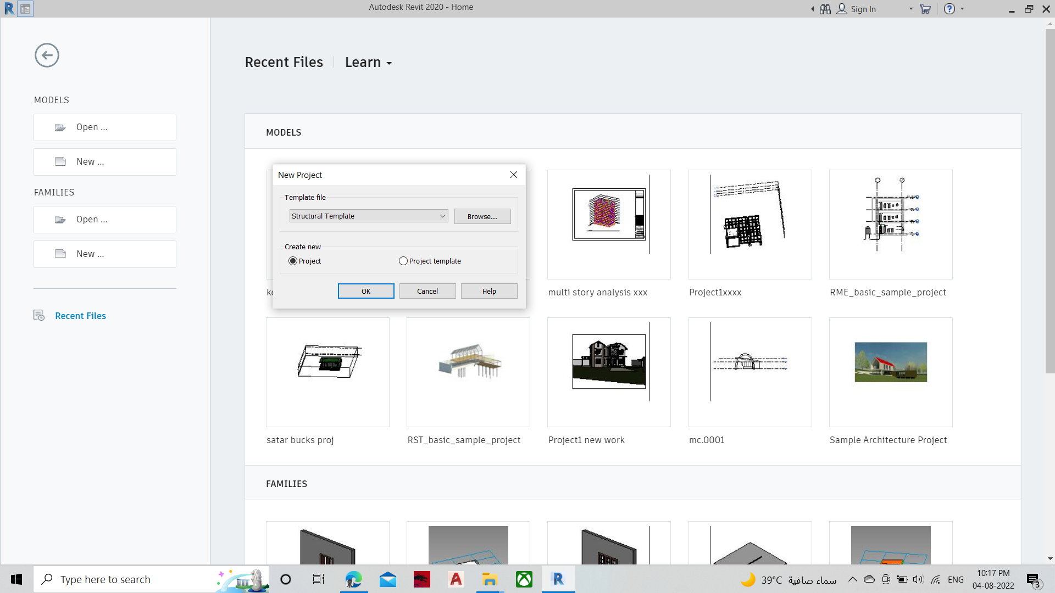This screenshot has height=593, width=1055.
Task: Click New under FAMILIES in the sidebar
Action: [x=105, y=254]
